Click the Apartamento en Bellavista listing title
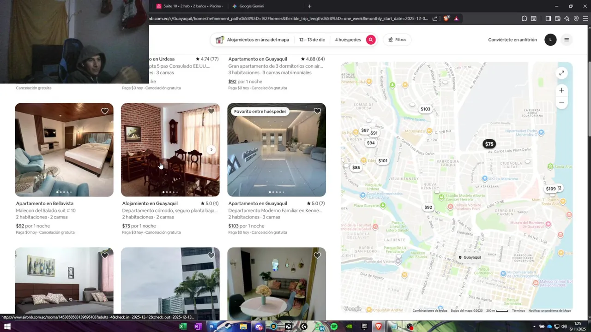The height and width of the screenshot is (332, 591). pos(45,203)
